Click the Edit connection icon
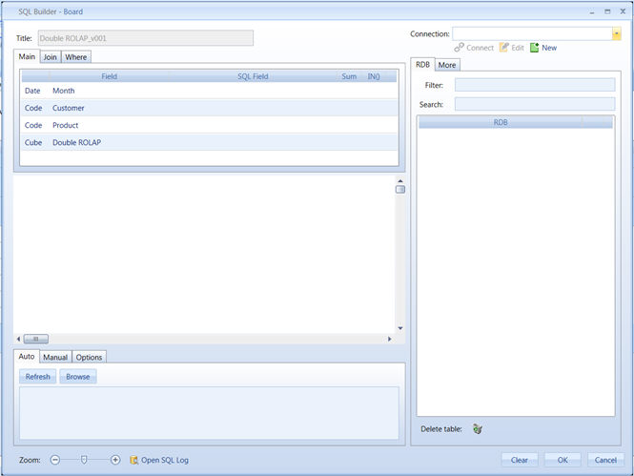This screenshot has width=634, height=476. (x=504, y=48)
